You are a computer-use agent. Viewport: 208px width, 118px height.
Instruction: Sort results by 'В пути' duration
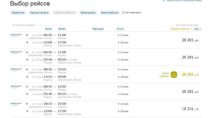tap(120, 29)
